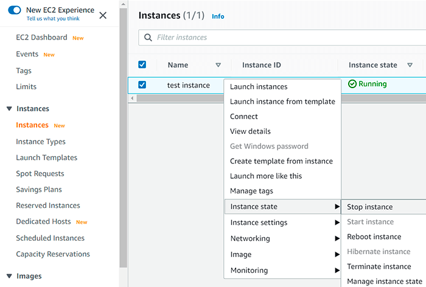This screenshot has width=426, height=287.
Task: Choose Reboot instance in submenu
Action: [x=383, y=237]
